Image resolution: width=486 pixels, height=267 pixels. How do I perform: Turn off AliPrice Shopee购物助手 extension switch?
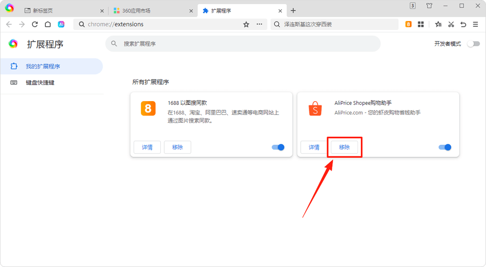[444, 147]
